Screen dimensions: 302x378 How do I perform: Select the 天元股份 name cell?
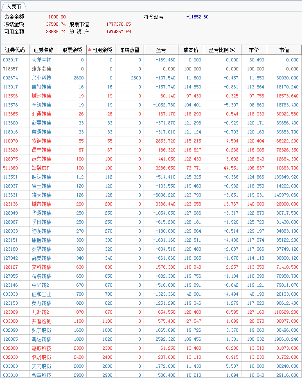[42, 366]
